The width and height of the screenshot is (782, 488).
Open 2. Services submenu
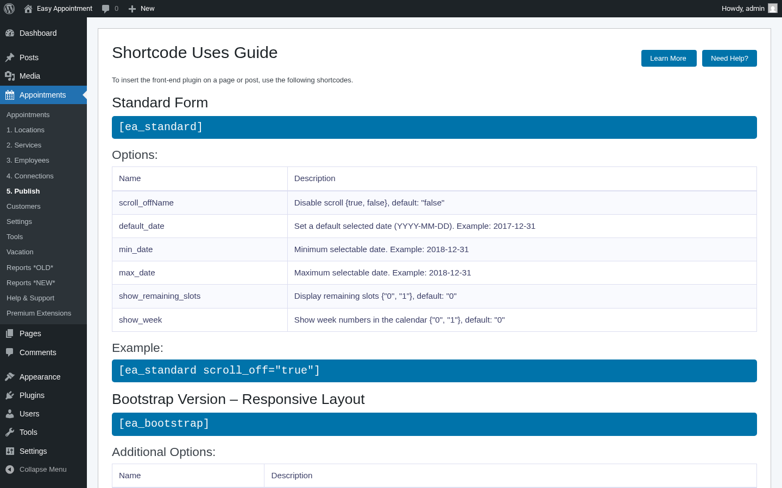(24, 145)
